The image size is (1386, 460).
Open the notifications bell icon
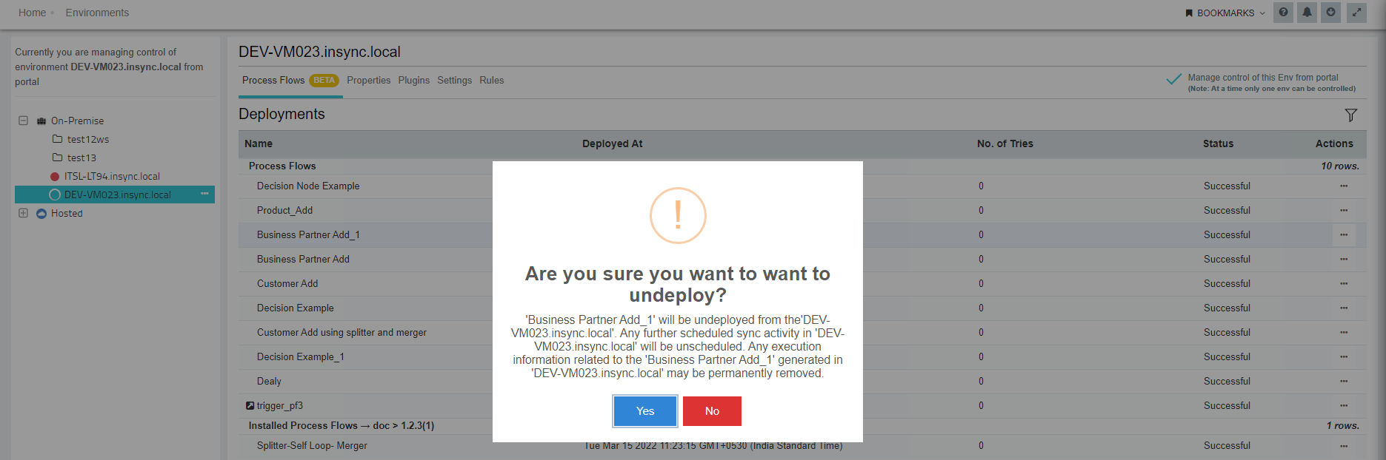pyautogui.click(x=1307, y=13)
